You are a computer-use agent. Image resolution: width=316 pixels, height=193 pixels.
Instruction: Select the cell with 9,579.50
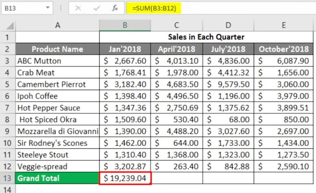tap(228, 84)
